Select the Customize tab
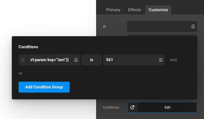 point(158,10)
